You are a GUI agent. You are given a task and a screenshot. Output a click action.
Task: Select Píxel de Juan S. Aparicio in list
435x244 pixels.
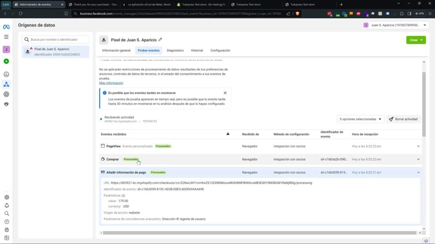(x=56, y=52)
